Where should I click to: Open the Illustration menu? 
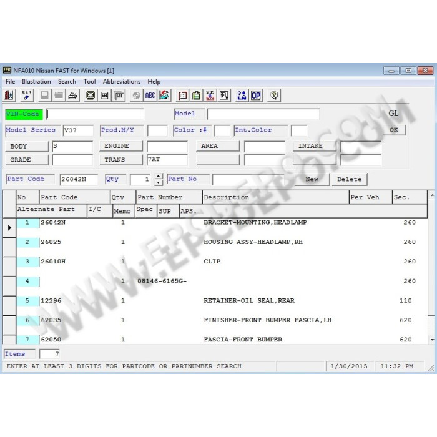(36, 81)
